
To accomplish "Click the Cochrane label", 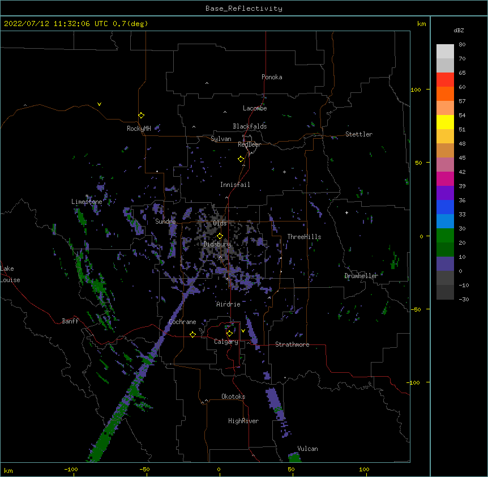I will (182, 322).
